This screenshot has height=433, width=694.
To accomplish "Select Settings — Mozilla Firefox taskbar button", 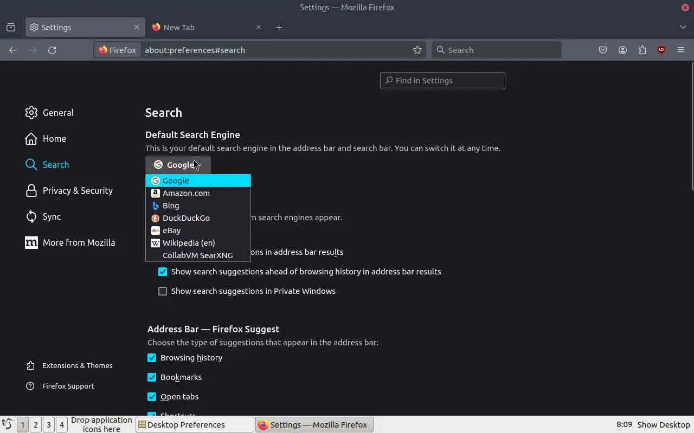I will pos(314,425).
